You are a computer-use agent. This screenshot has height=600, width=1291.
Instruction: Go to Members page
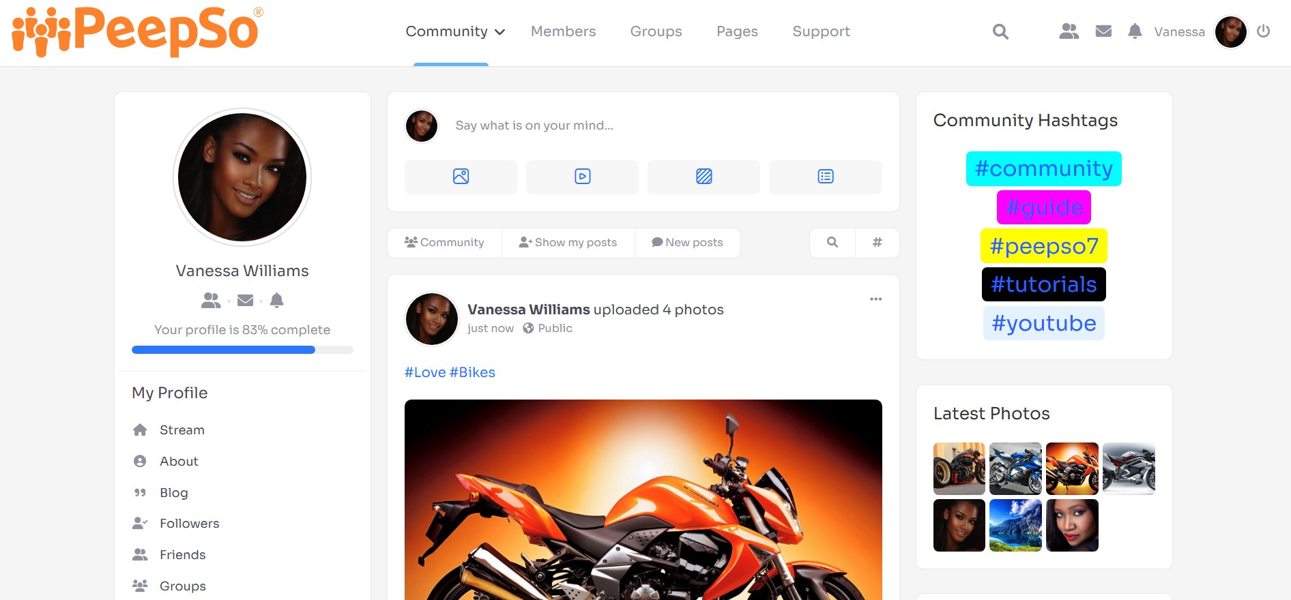point(564,31)
